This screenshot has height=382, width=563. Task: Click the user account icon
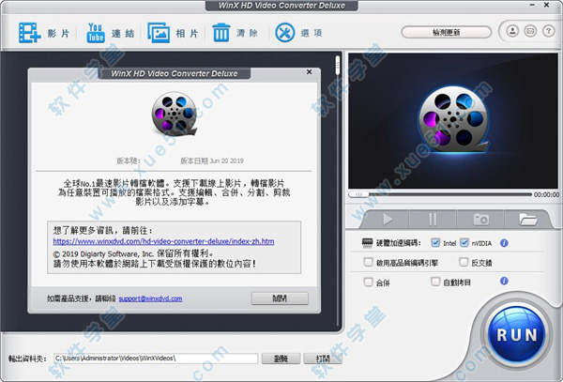click(x=512, y=31)
